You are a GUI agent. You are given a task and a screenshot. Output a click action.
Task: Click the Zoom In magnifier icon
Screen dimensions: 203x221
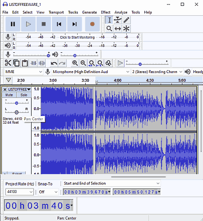tap(75, 63)
